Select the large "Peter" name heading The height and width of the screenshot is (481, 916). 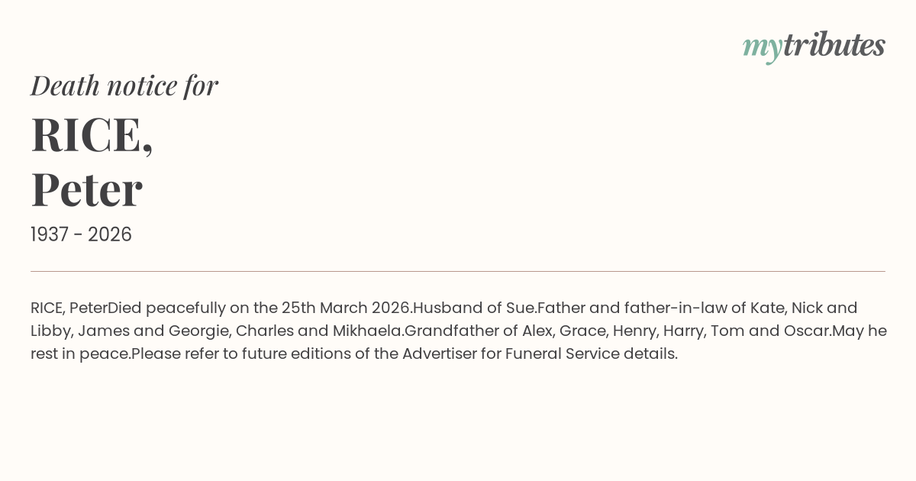[x=86, y=189]
